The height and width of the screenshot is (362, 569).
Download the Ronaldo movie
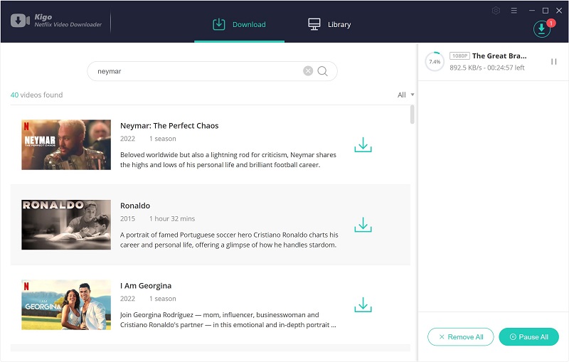363,225
